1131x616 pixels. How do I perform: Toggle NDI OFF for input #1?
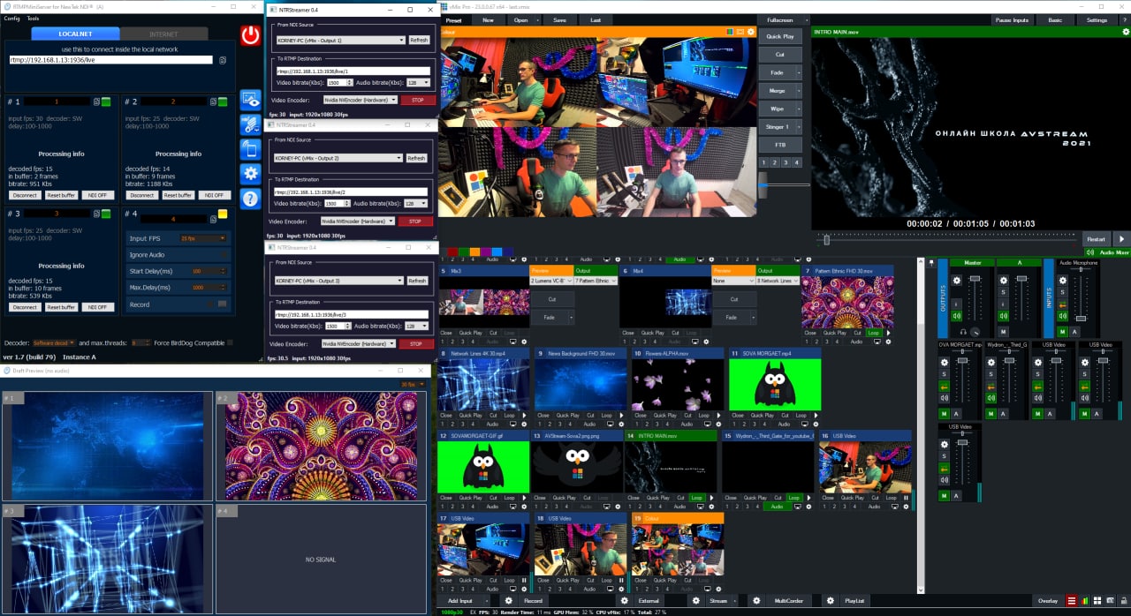pos(95,195)
